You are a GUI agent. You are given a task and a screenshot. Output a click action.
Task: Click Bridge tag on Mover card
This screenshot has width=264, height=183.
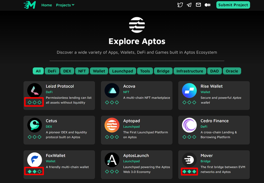(205, 161)
